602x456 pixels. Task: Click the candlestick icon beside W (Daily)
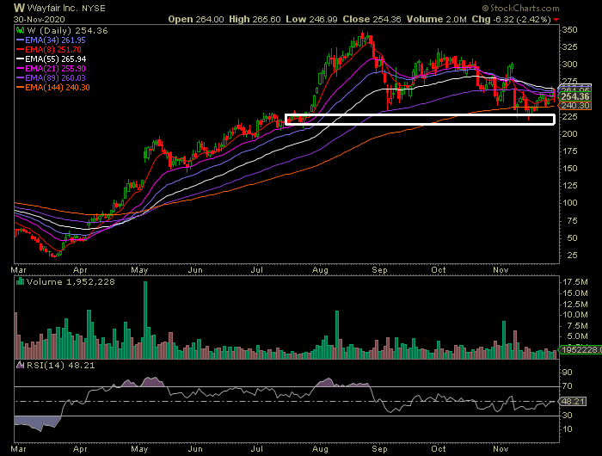[x=21, y=30]
